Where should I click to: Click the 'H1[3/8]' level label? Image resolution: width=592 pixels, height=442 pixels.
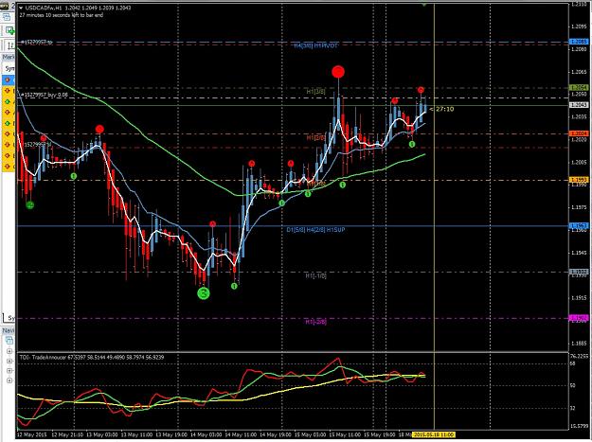315,92
